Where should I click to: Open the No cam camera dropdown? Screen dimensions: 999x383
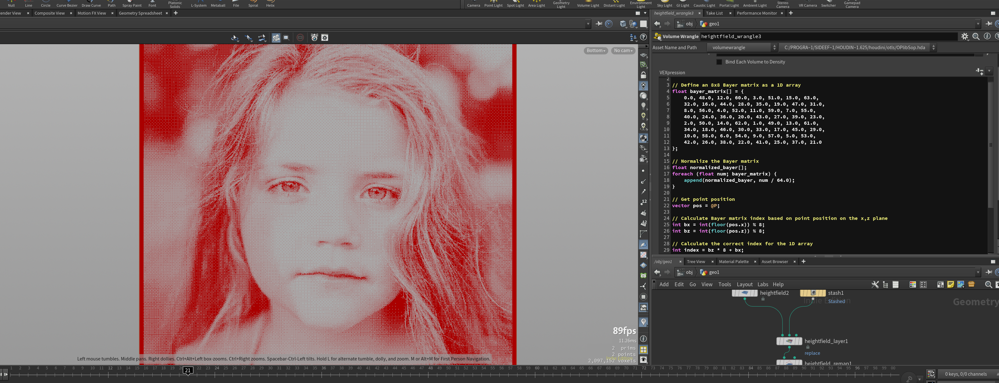click(623, 51)
